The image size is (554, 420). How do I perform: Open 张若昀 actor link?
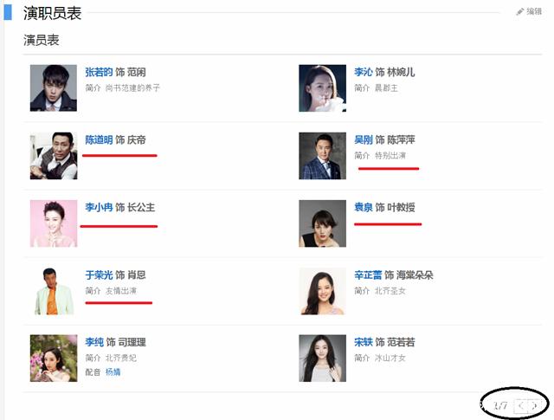99,73
